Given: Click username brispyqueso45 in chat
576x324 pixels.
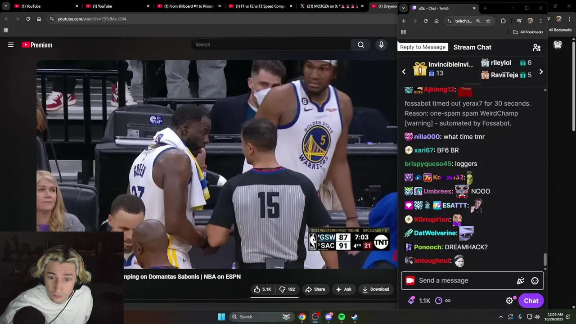Looking at the screenshot, I should pos(427,164).
